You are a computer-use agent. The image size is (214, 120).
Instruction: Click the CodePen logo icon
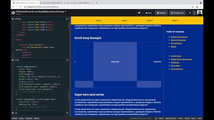(x=13, y=13)
